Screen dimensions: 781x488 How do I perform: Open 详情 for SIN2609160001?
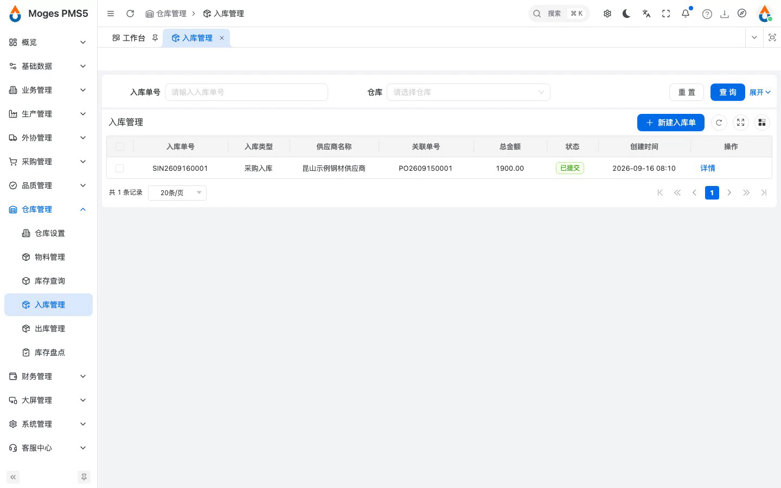pyautogui.click(x=708, y=168)
